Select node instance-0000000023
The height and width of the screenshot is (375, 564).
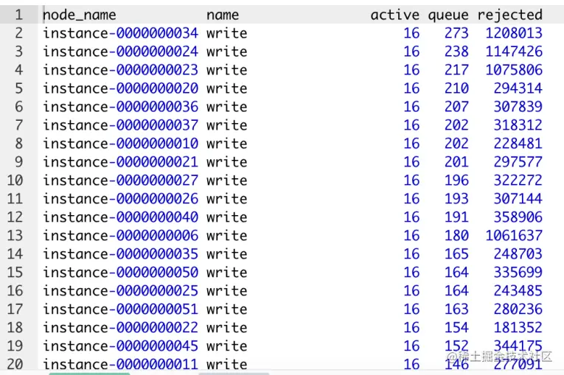[120, 70]
